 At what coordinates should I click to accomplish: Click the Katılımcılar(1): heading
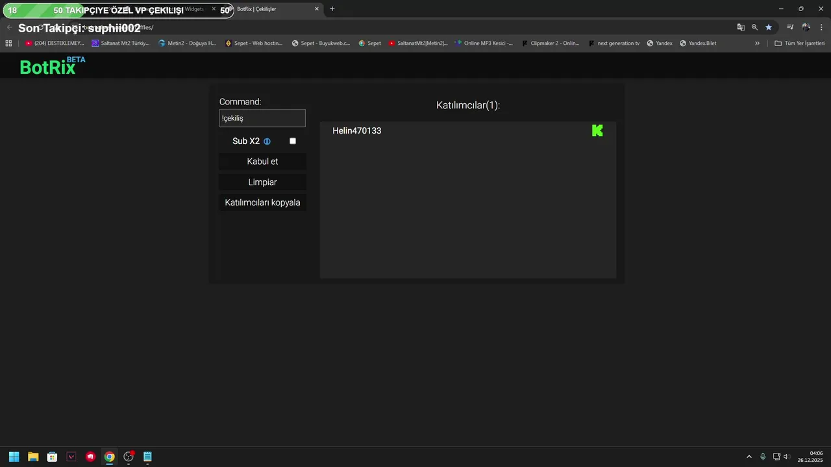point(468,105)
